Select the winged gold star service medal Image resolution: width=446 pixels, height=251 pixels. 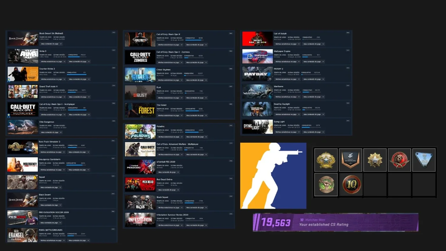click(x=326, y=160)
